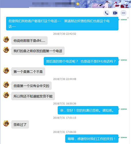This screenshot has height=144, width=131.
Task: Click the SOONFUN logo beside the top blue message
Action: pos(124,20)
